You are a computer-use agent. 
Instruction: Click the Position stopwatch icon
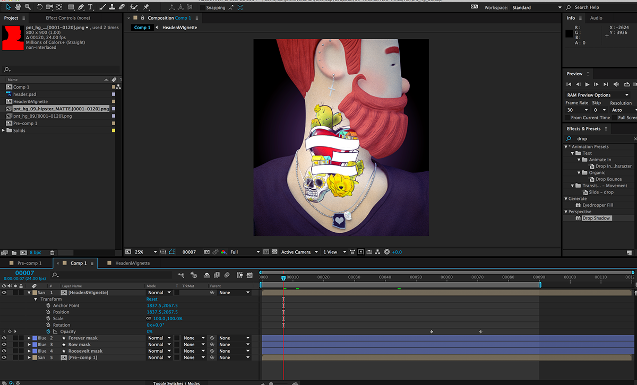tap(48, 312)
